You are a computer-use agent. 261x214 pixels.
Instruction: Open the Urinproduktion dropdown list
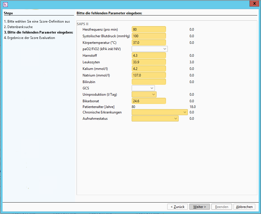point(144,95)
